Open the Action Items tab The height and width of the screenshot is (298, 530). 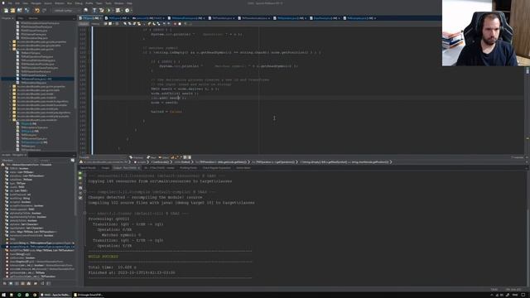click(x=243, y=168)
